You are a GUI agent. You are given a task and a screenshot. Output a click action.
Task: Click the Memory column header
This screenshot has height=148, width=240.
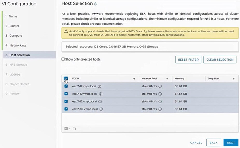(x=179, y=79)
